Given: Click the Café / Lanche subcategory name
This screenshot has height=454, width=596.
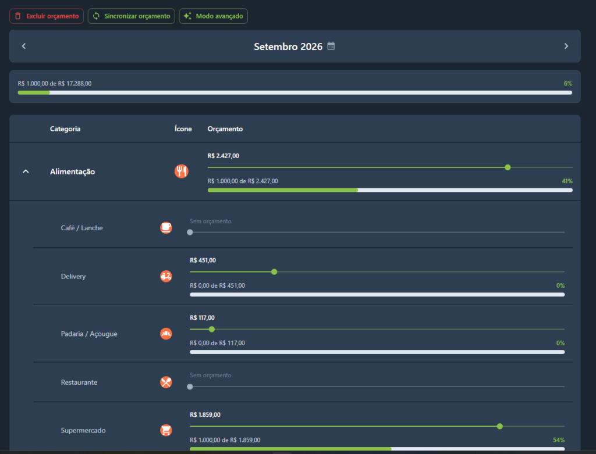Looking at the screenshot, I should coord(81,228).
